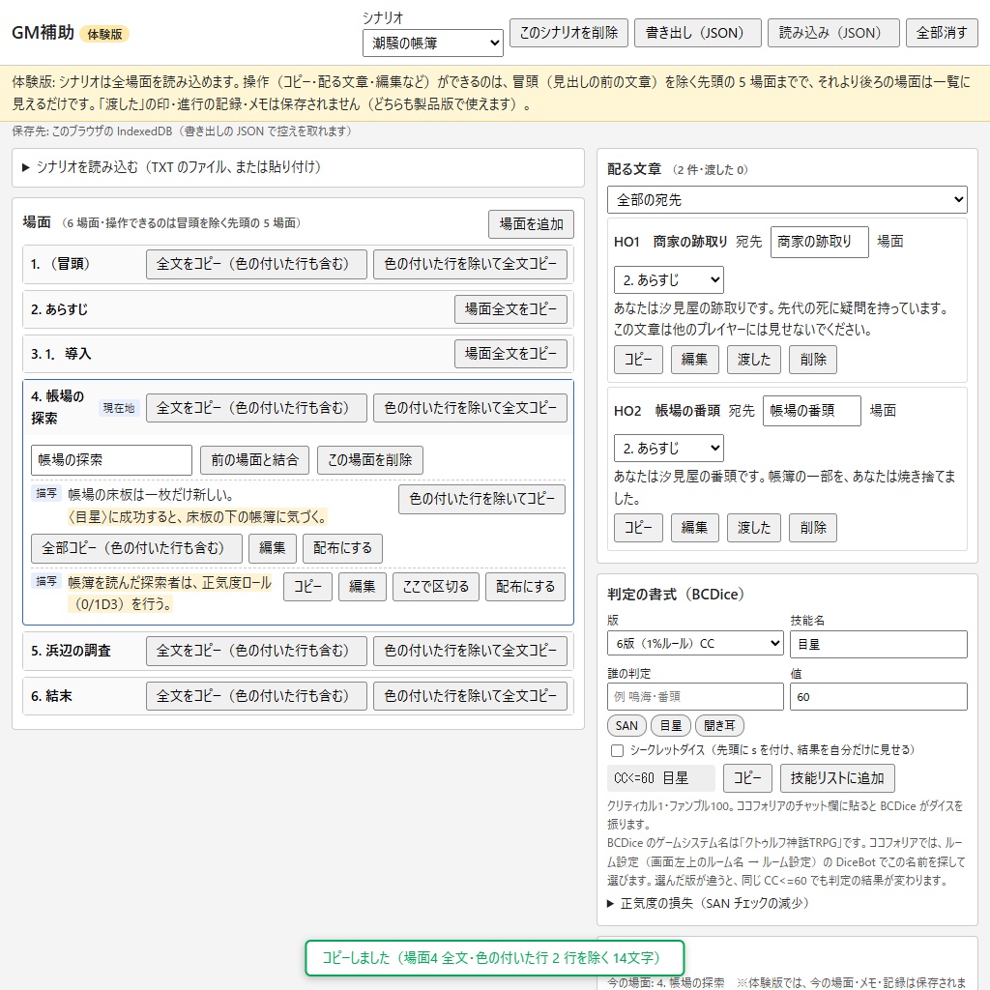This screenshot has width=990, height=990.
Task: Mark HO1 商家の跡取り as 渡した
Action: (754, 360)
